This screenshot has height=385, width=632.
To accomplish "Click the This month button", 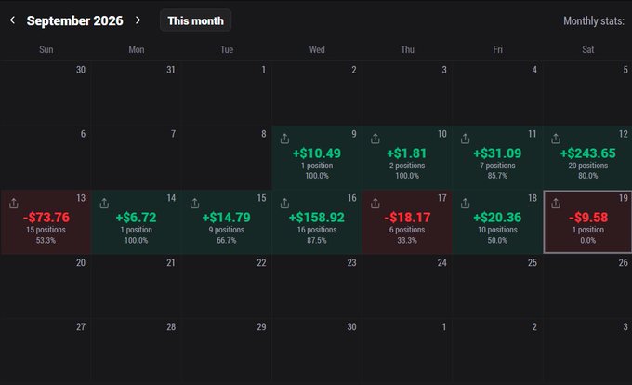I will click(x=195, y=20).
